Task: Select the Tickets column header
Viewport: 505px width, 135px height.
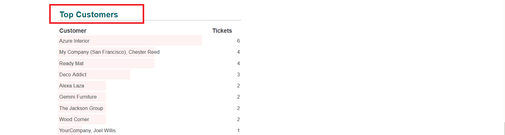Action: click(x=222, y=31)
